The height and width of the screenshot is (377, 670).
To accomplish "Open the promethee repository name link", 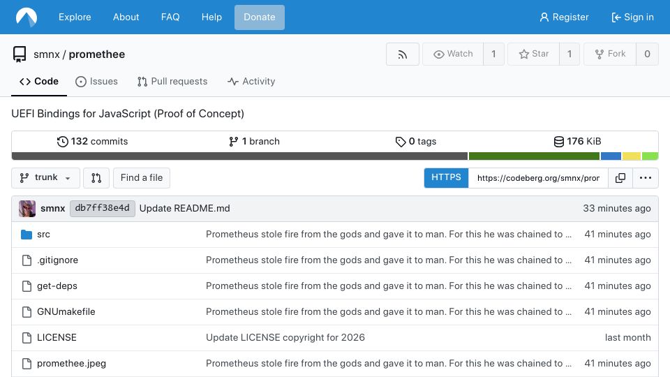I will pyautogui.click(x=97, y=54).
